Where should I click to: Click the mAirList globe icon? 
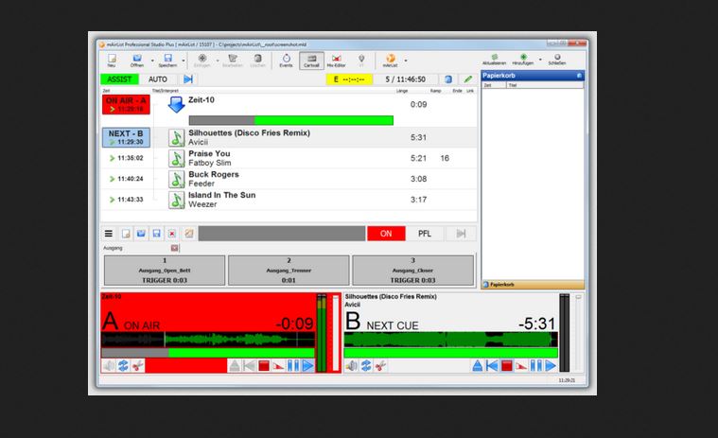pyautogui.click(x=390, y=60)
